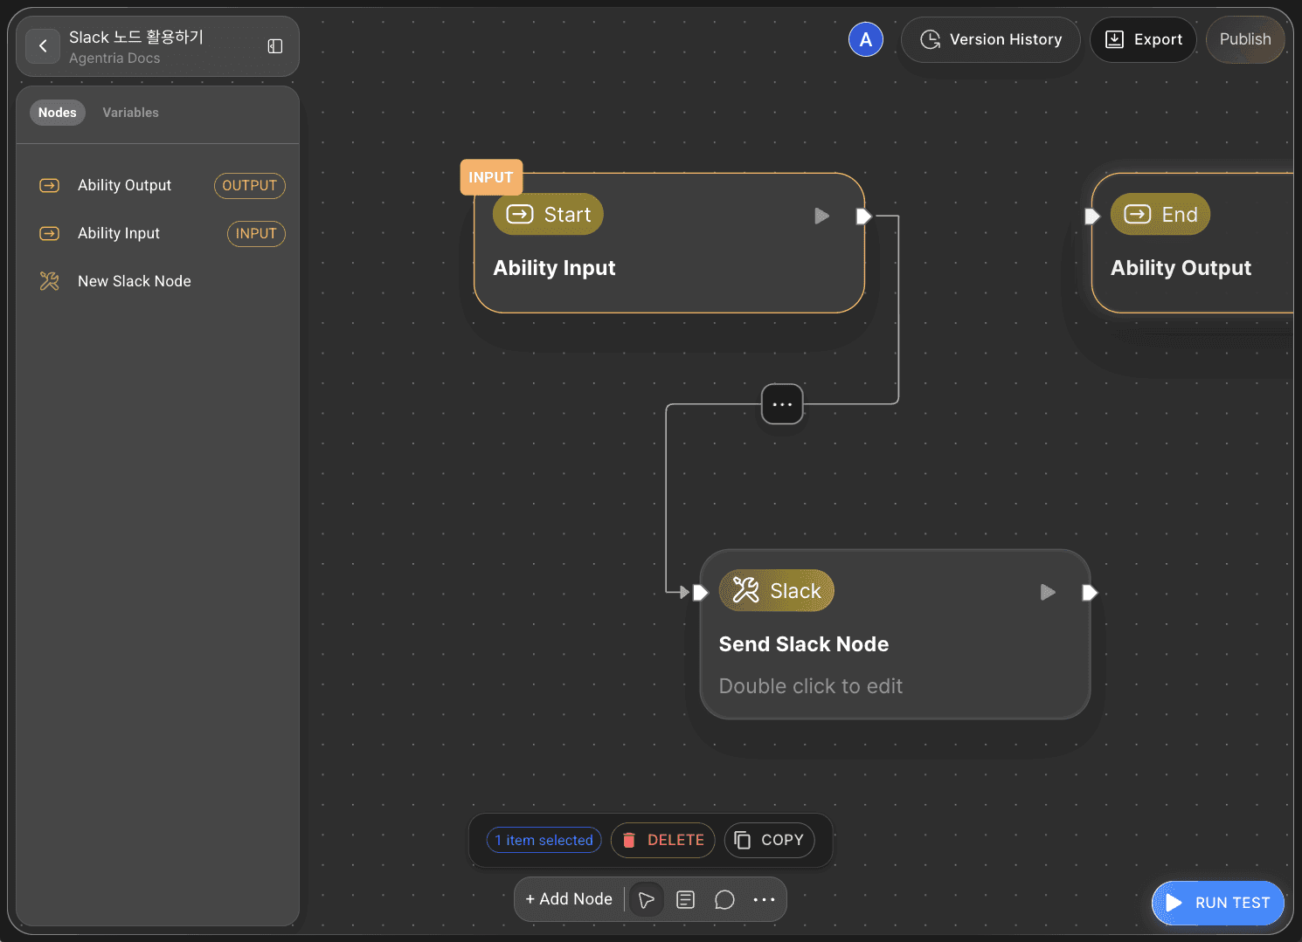Click the Ability Input arrow icon in sidebar

pos(50,233)
